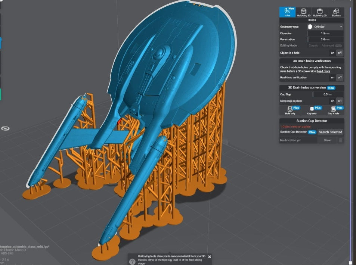Click the 3D Drain holes verification header

312,61
